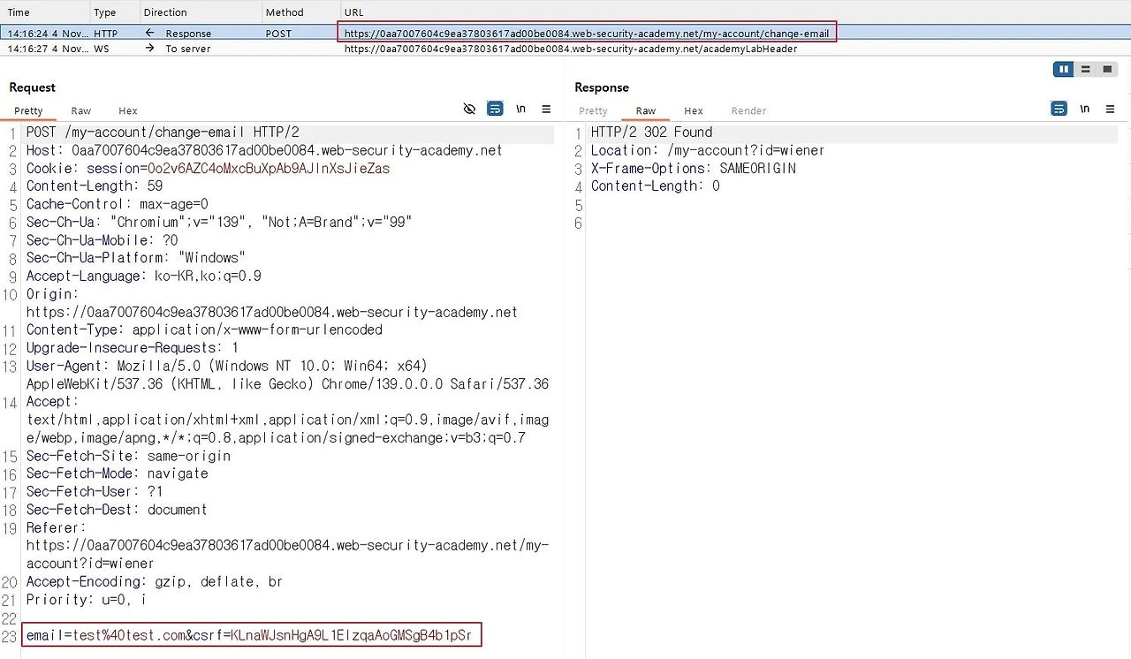Sort history by Type column header
The image size is (1131, 659).
[x=105, y=12]
